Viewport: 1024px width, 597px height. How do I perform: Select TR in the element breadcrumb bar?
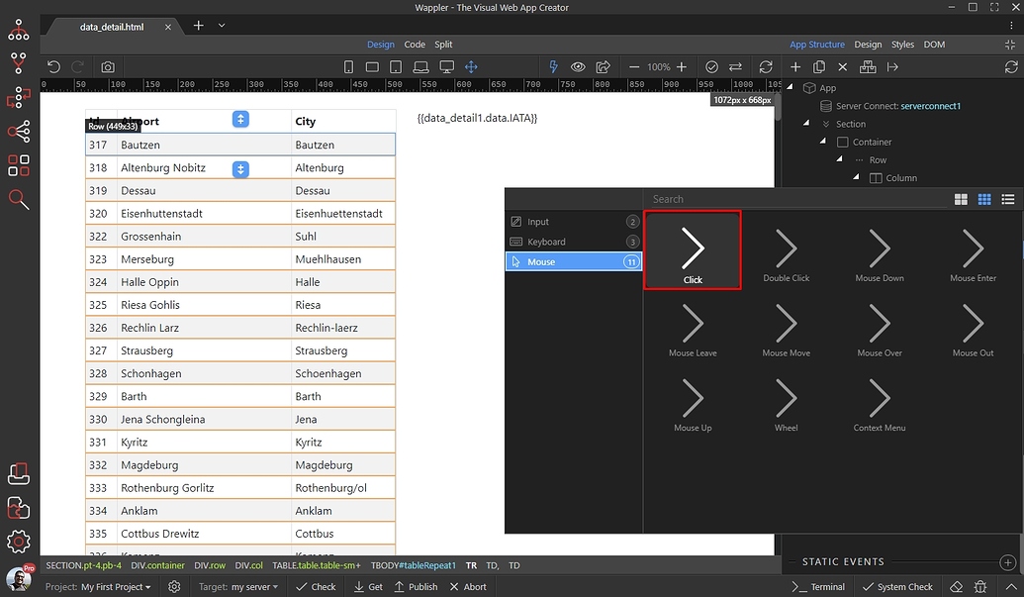pyautogui.click(x=471, y=565)
